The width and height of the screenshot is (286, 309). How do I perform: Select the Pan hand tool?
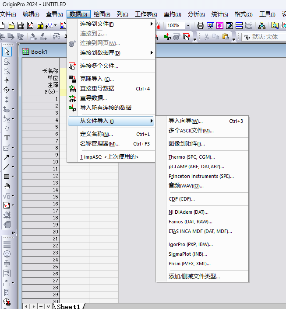click(x=7, y=186)
